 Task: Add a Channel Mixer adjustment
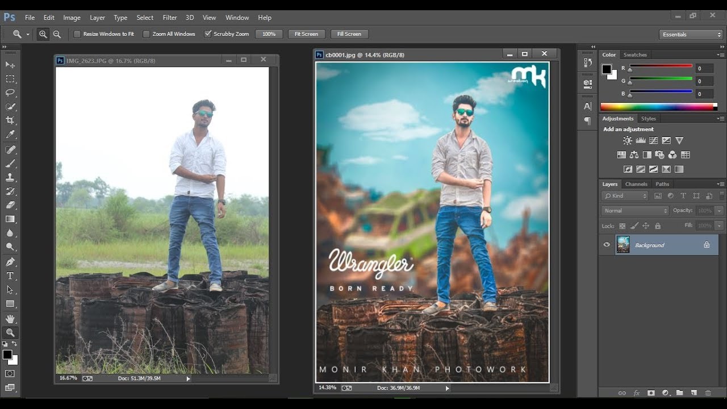[672, 155]
